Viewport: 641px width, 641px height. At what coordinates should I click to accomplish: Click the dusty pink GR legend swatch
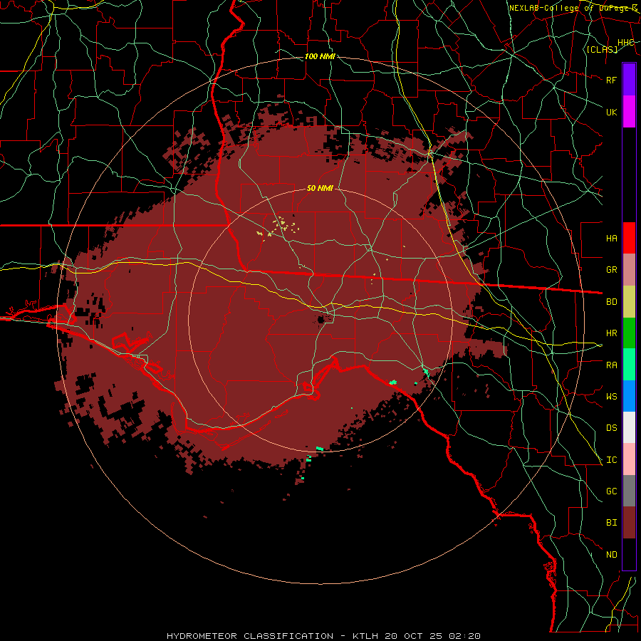coord(629,270)
